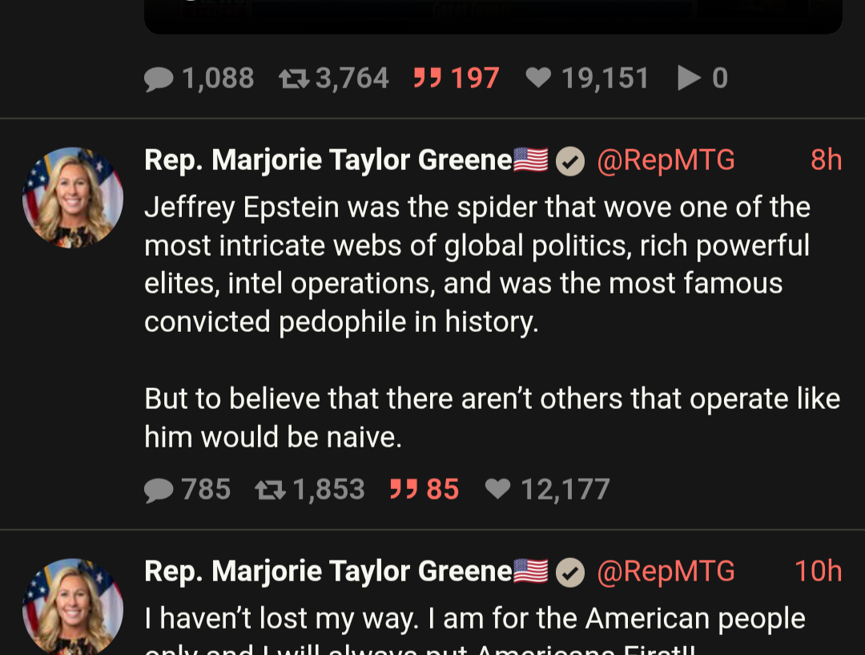Click the reply bubble icon showing 785
This screenshot has width=865, height=655.
pos(159,490)
